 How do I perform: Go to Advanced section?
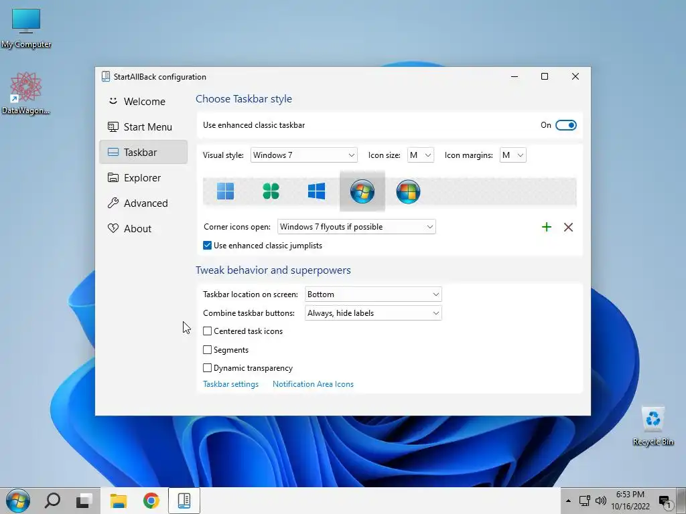[143, 203]
